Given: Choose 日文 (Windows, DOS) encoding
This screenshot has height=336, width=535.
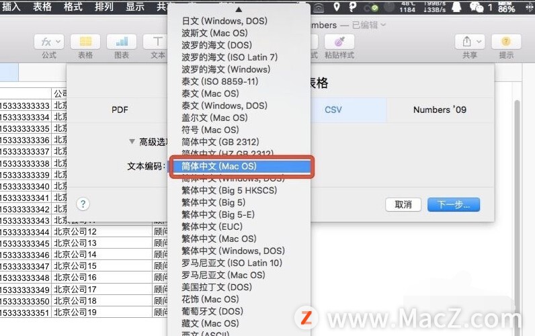Looking at the screenshot, I should coord(239,21).
